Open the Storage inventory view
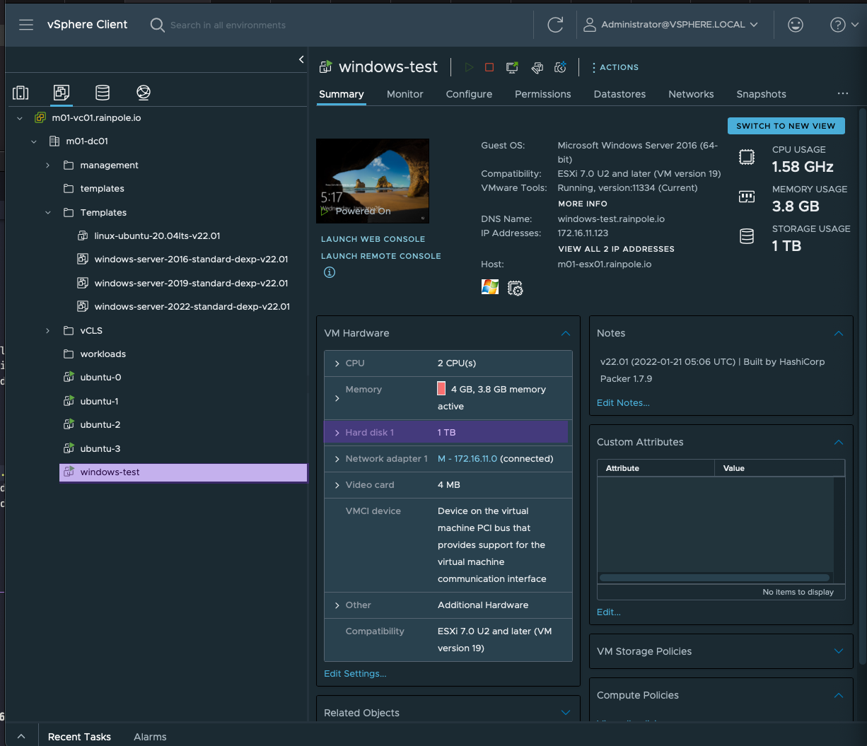 click(103, 93)
